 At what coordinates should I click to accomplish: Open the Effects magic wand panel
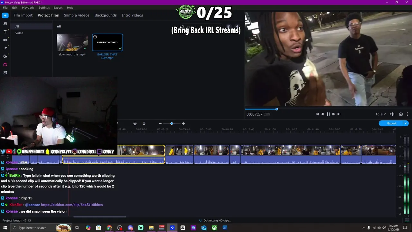point(5,48)
